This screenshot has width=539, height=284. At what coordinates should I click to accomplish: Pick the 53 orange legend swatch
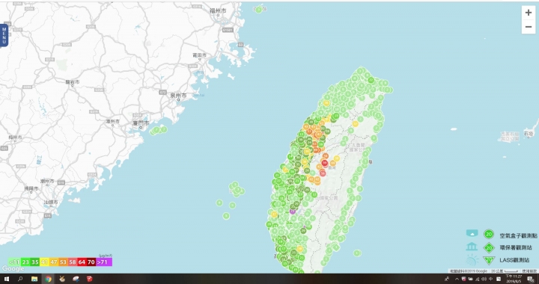(x=63, y=262)
